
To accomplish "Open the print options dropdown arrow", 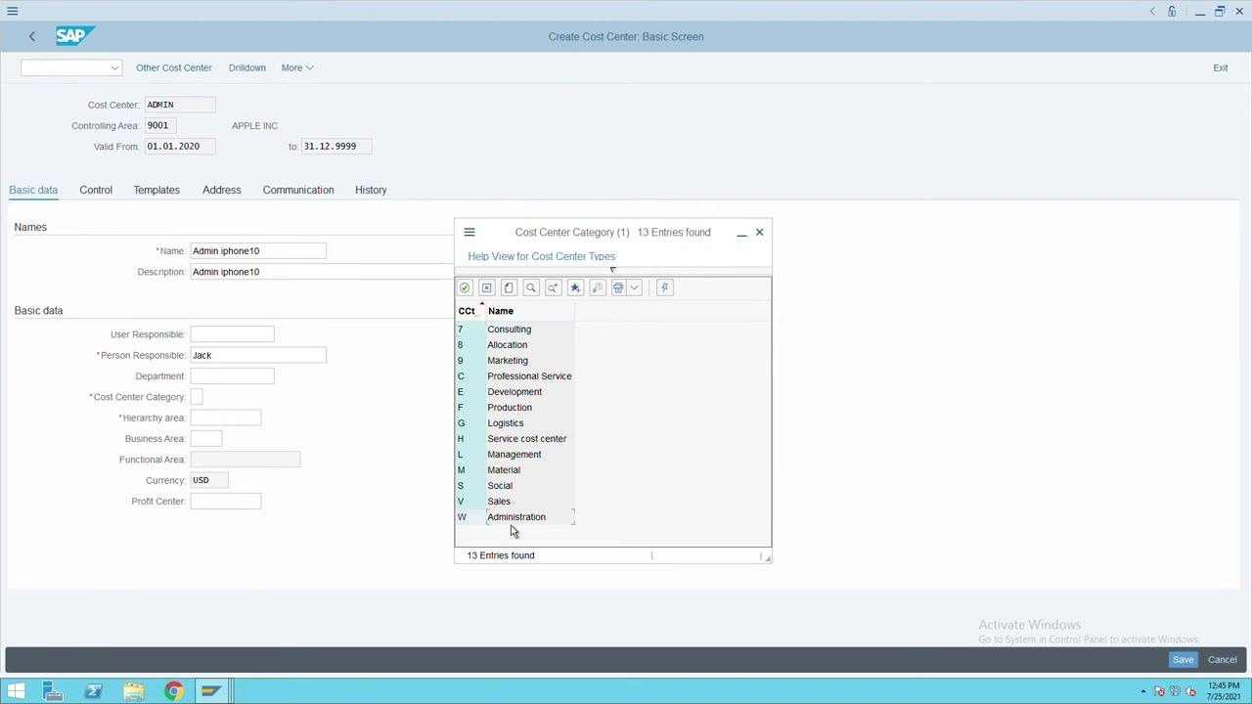I will click(634, 287).
